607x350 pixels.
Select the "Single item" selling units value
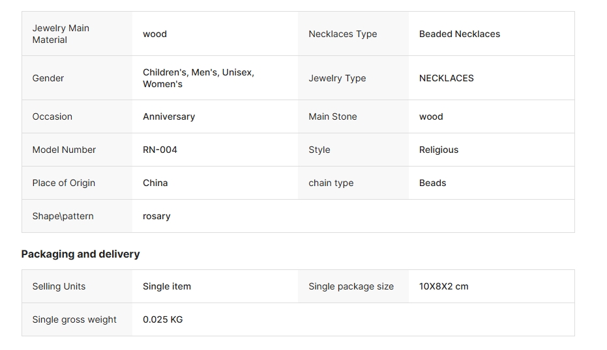pos(167,286)
